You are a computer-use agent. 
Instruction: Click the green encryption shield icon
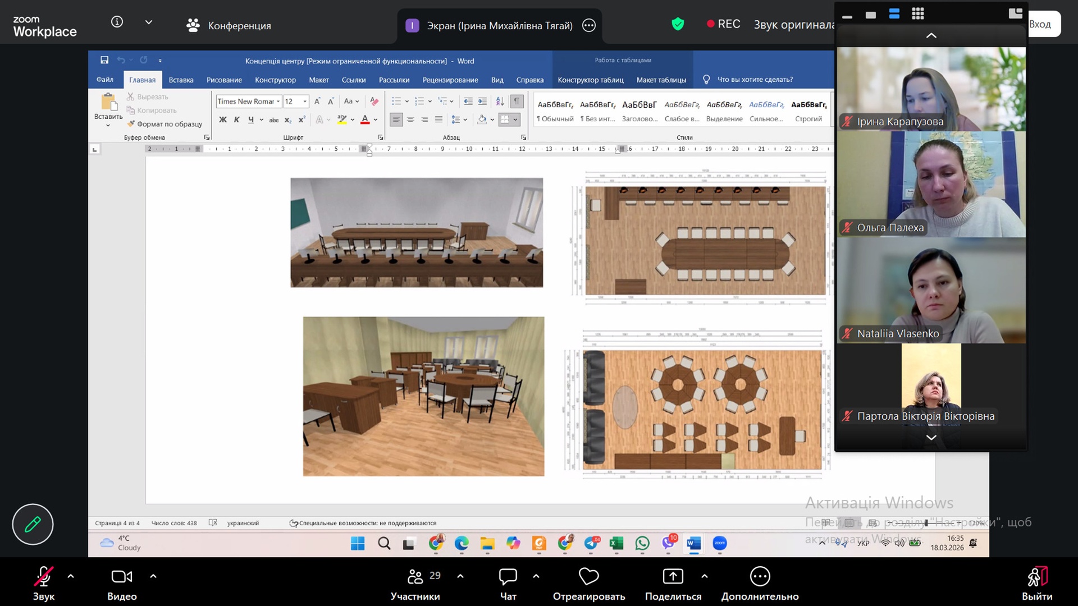(x=678, y=24)
